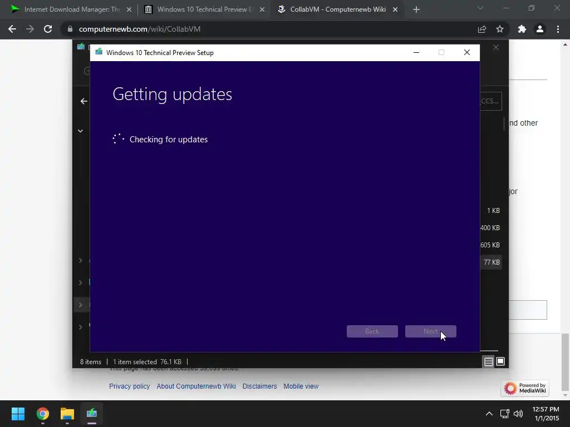Screen dimensions: 570x427
Task: Expand the highlighted navigation tree chevron
Action: (80, 305)
